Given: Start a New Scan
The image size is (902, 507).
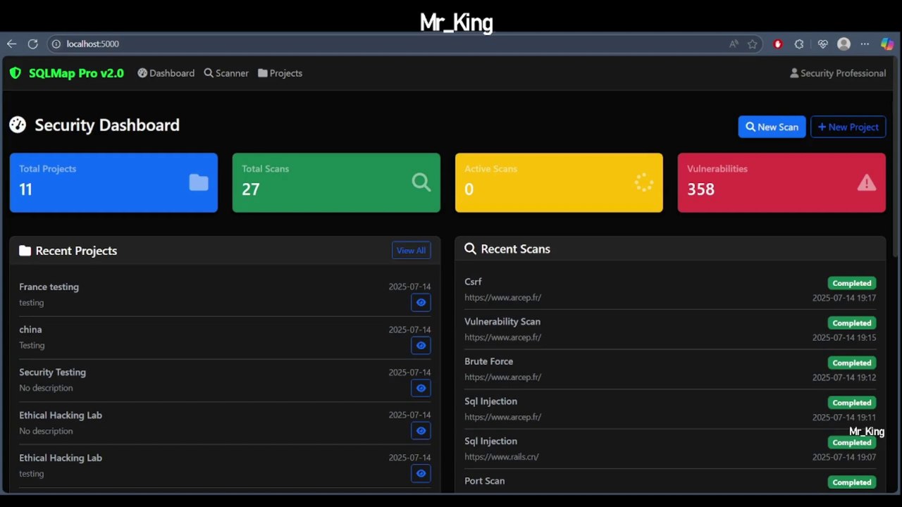Looking at the screenshot, I should (772, 127).
